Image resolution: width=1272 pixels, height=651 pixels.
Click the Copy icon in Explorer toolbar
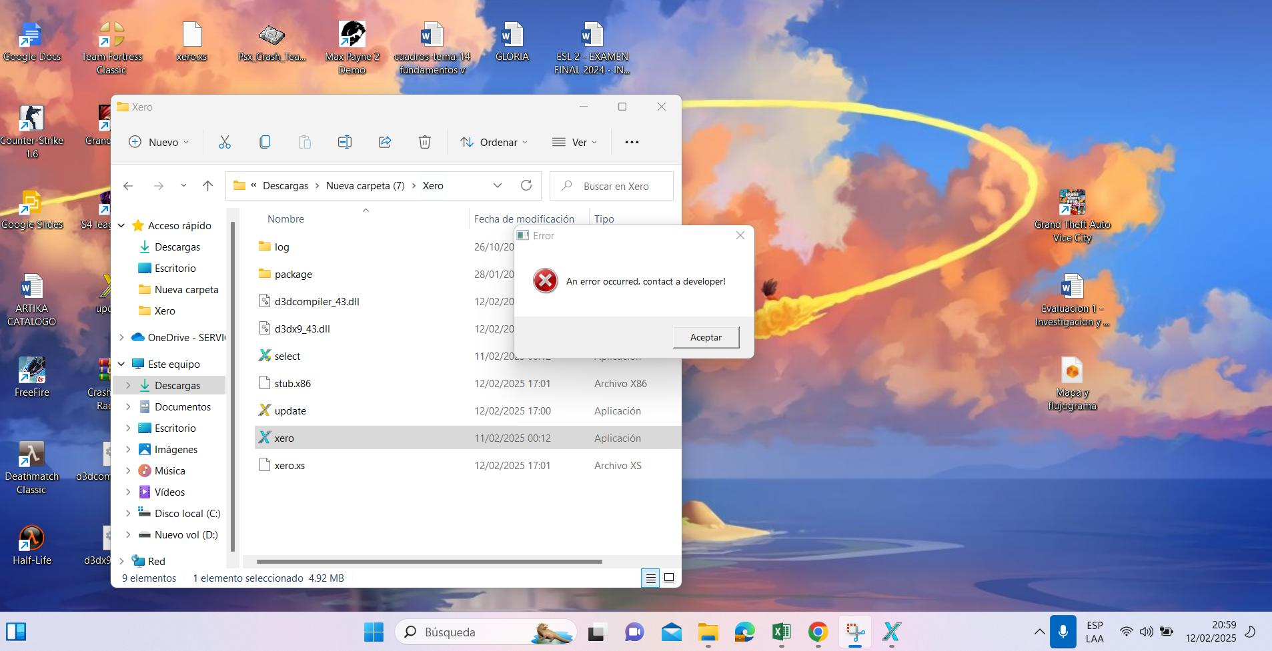click(x=265, y=142)
